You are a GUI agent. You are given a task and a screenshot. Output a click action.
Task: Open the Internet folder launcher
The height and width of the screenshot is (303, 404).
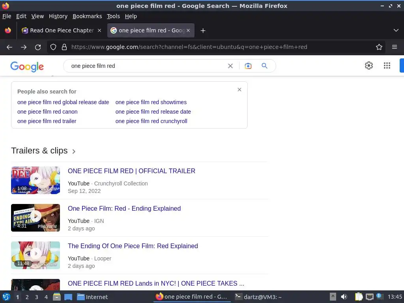(92, 297)
